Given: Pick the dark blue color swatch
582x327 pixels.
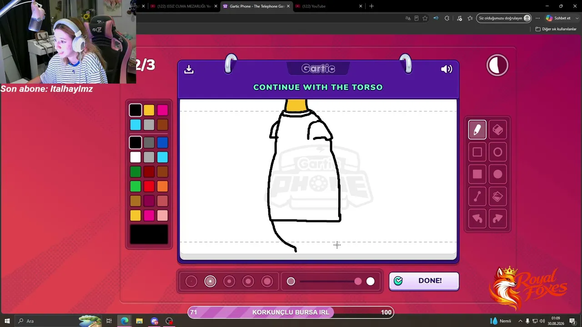Looking at the screenshot, I should tap(163, 143).
